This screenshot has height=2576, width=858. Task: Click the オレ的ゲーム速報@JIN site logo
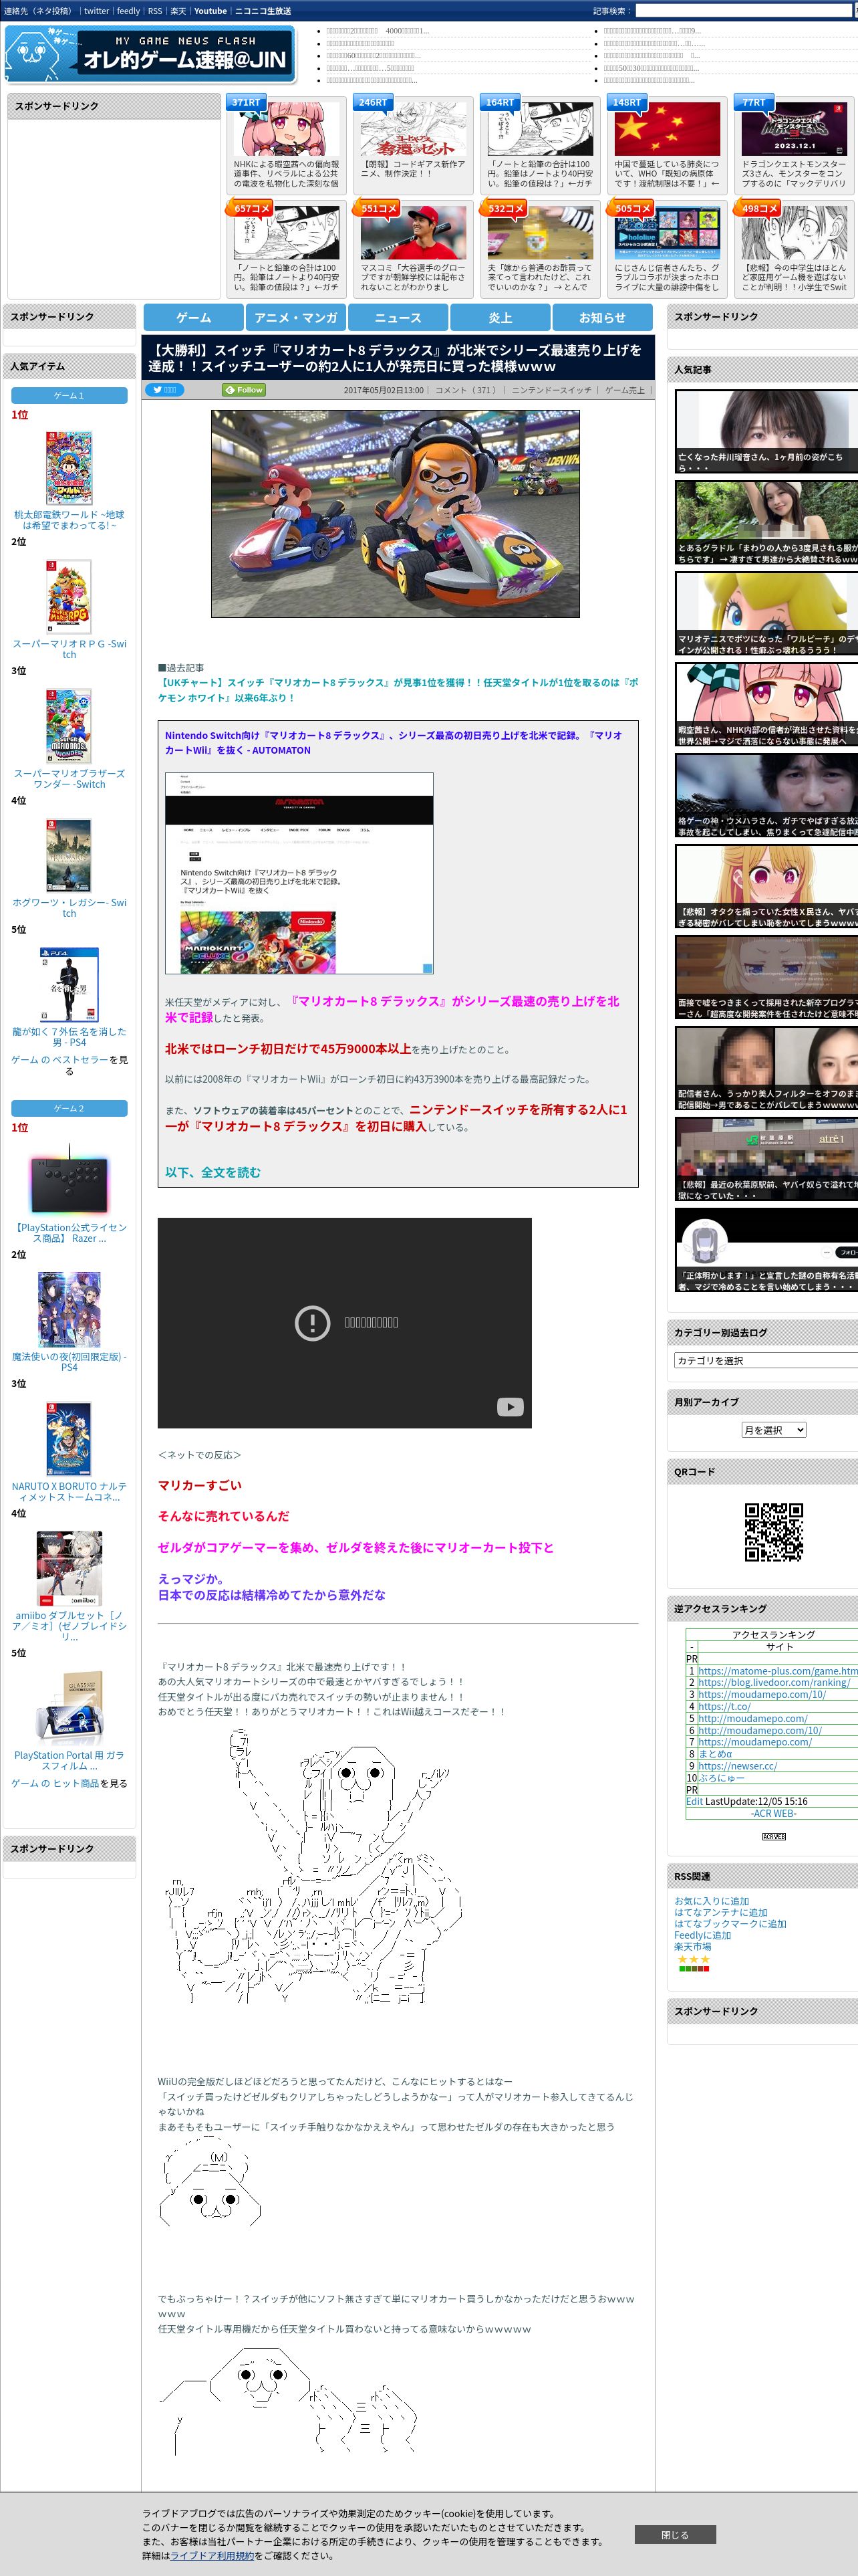[150, 54]
